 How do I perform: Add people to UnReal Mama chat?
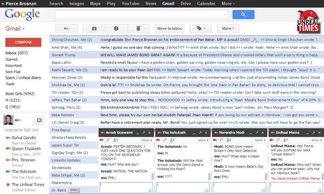coord(286,140)
